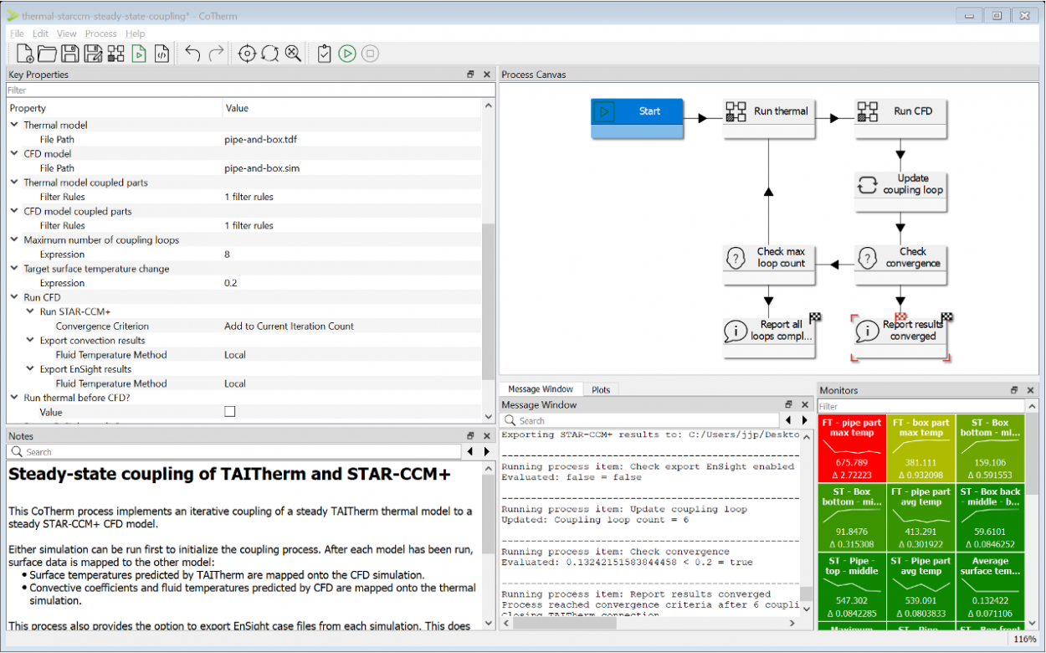Close the Key Properties panel

(x=487, y=75)
